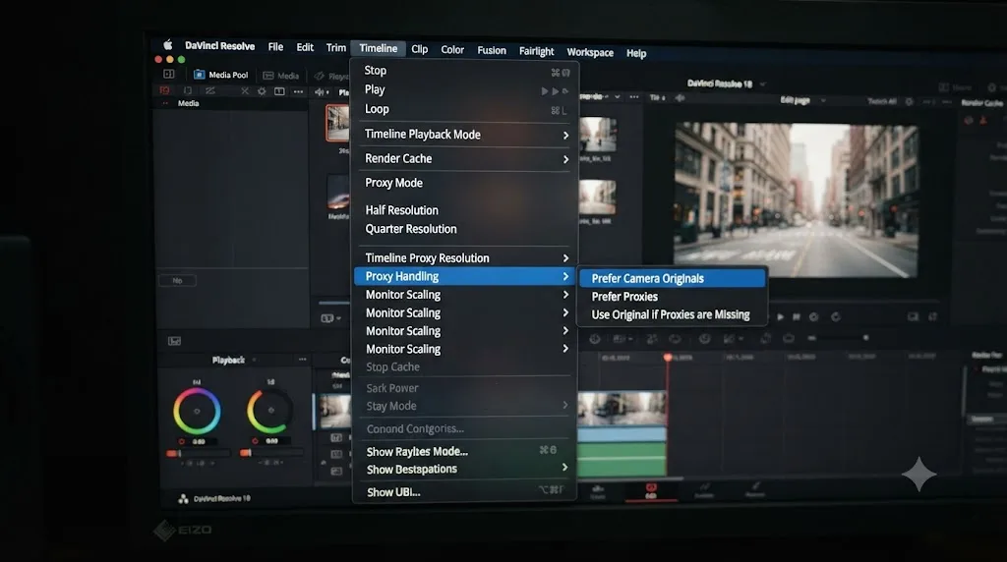Expand the highlighted Proxy Handling submenu
Image resolution: width=1007 pixels, height=562 pixels.
coord(465,276)
